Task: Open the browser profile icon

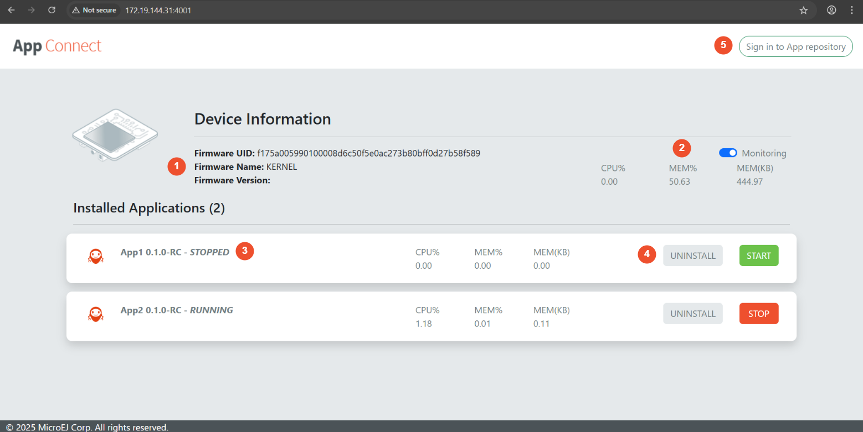Action: [x=831, y=10]
